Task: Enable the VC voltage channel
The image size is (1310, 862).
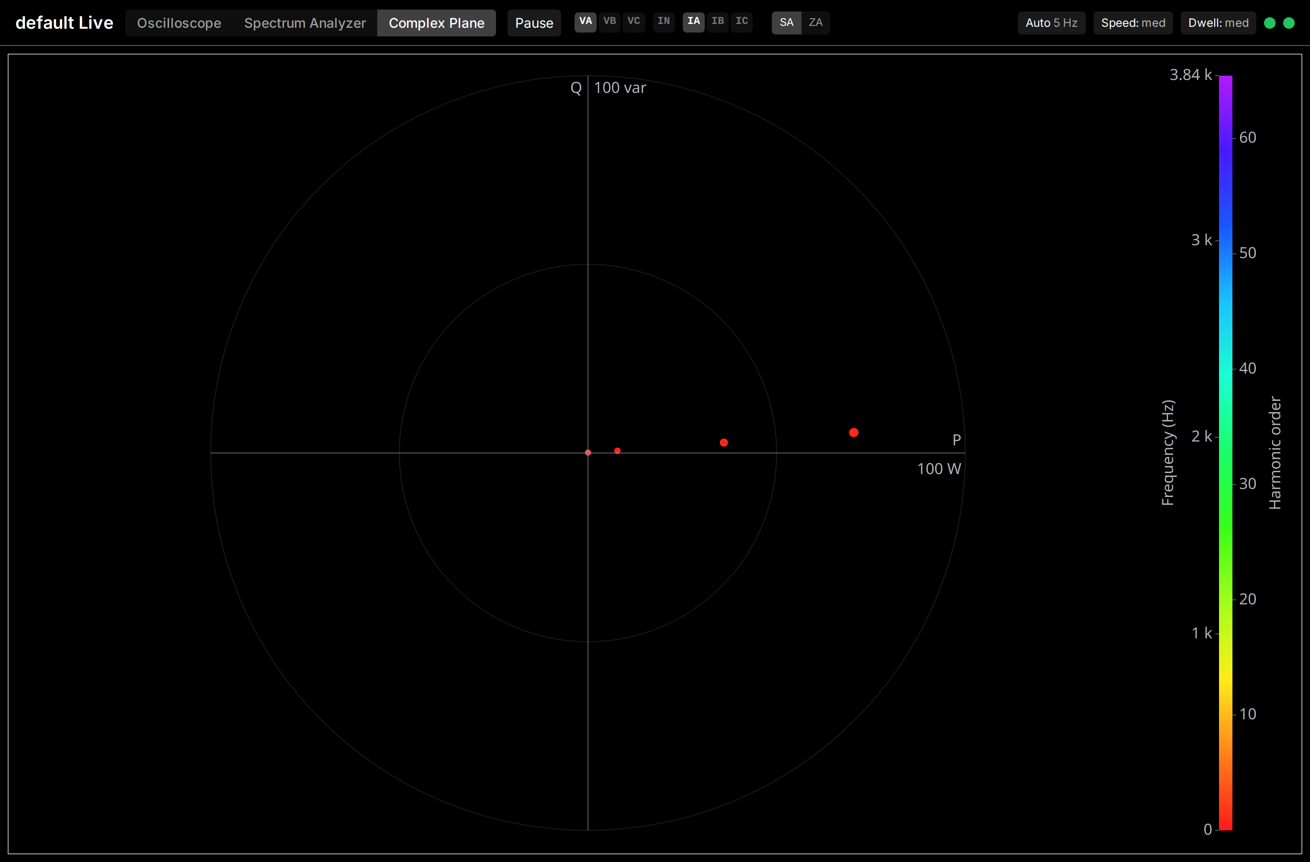Action: (x=633, y=22)
